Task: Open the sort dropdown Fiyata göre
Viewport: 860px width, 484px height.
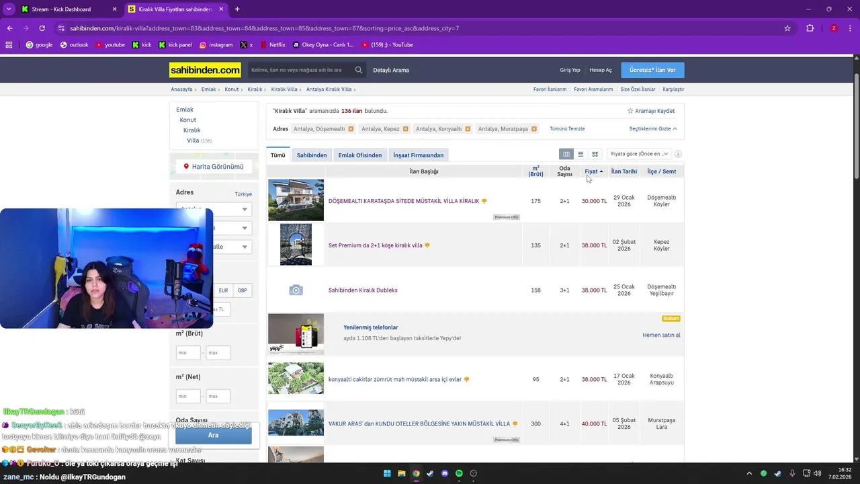Action: click(x=639, y=154)
